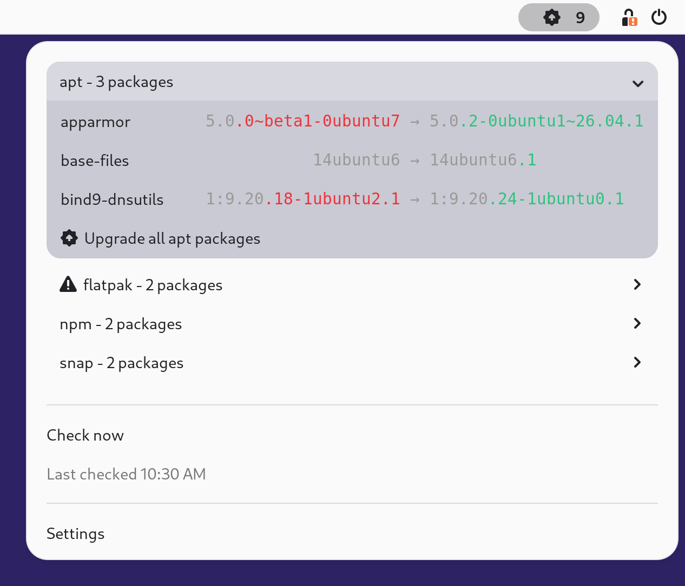The height and width of the screenshot is (586, 685).
Task: Expand snap section with its arrow
Action: (x=637, y=362)
